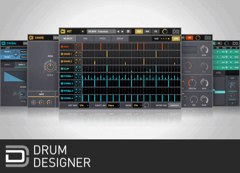Viewport: 240px width, 173px height.
Task: Select the Cymbal 1 track icon
Action: [62, 76]
